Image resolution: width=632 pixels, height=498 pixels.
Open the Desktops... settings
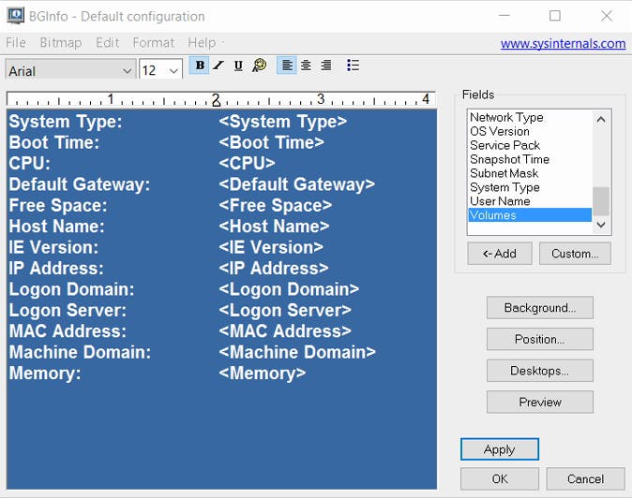(540, 371)
